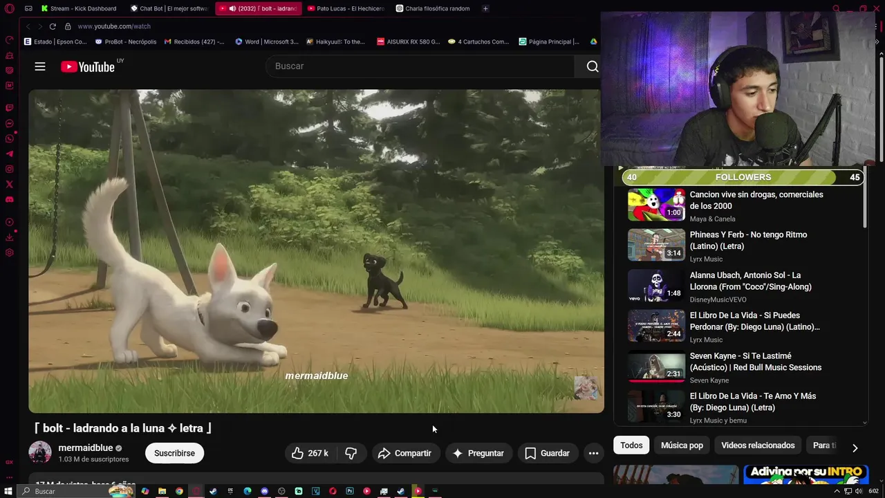
Task: Select the Todos filter chip
Action: [x=631, y=445]
